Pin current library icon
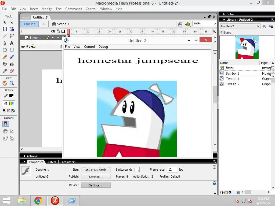The image size is (275, 206). [264, 26]
